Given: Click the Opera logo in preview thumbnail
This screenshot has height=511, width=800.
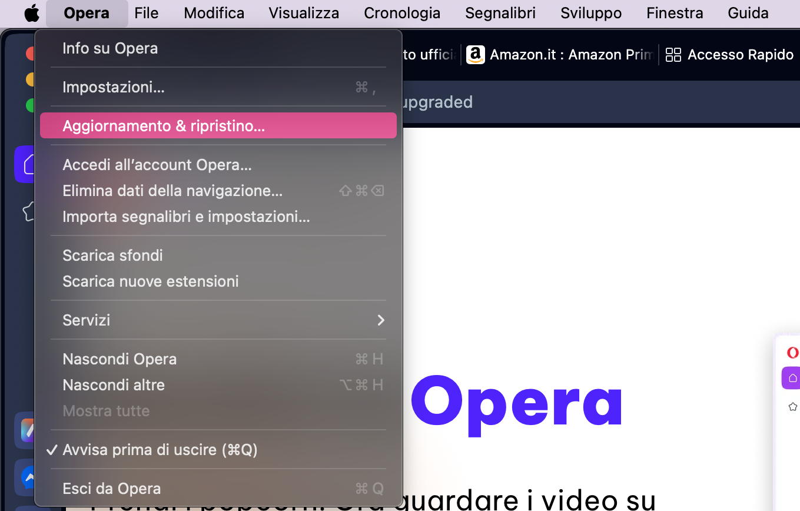Looking at the screenshot, I should 793,353.
